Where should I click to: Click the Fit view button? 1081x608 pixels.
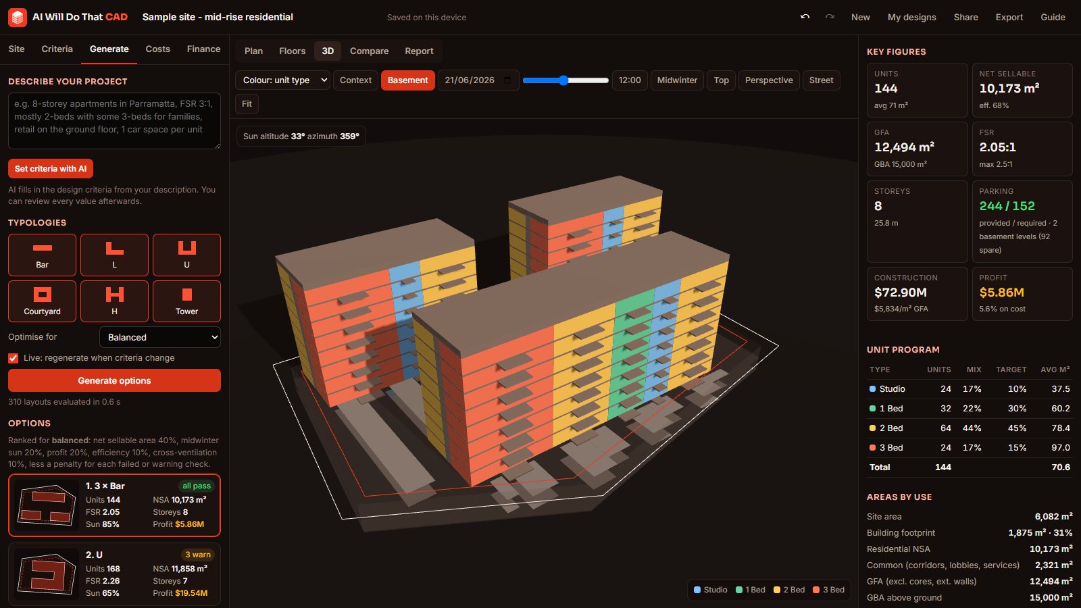click(x=247, y=104)
